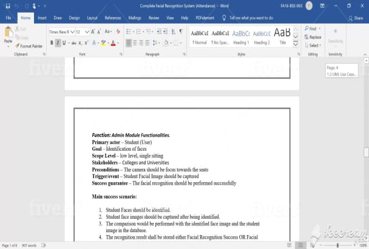Click the Save icon in title bar
Screen dimensions: 369x249
tap(8, 6)
